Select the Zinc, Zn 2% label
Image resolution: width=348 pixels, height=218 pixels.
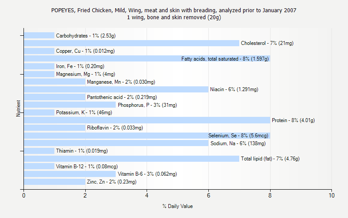coord(111,182)
